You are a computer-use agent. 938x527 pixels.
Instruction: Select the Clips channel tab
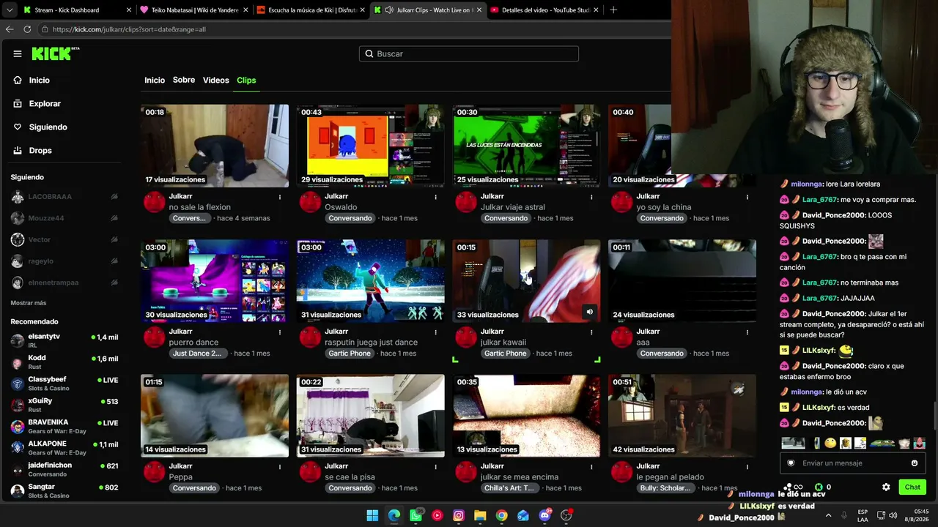[246, 80]
